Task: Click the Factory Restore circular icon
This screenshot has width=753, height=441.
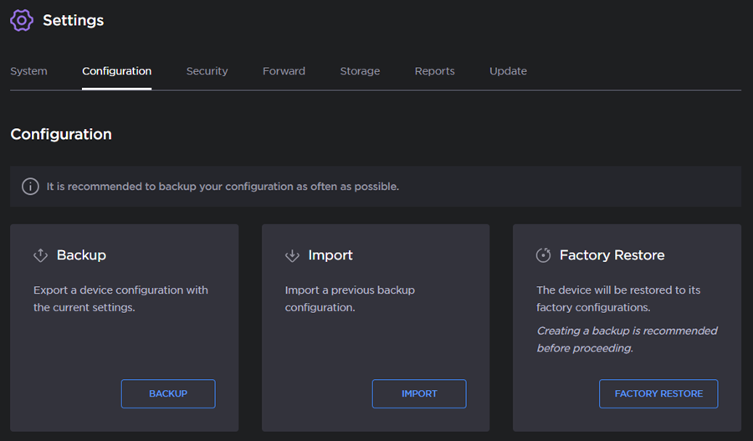Action: pyautogui.click(x=543, y=256)
